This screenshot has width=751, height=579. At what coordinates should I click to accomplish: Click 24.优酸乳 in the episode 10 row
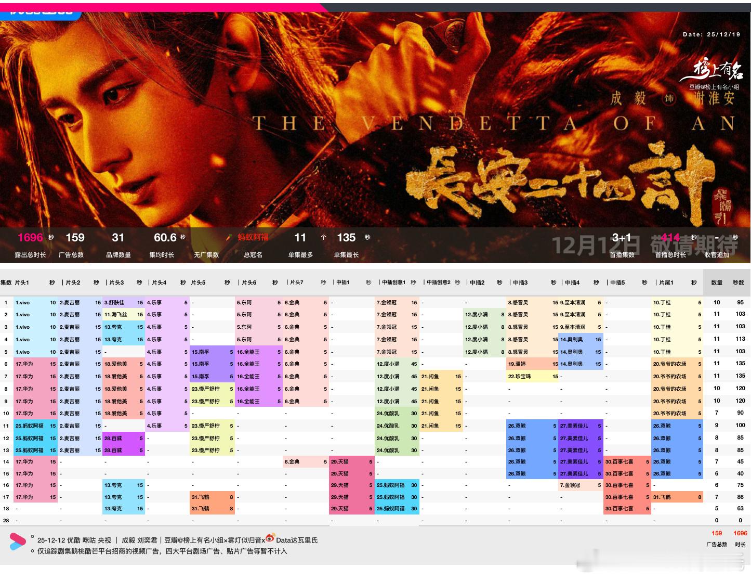(397, 414)
